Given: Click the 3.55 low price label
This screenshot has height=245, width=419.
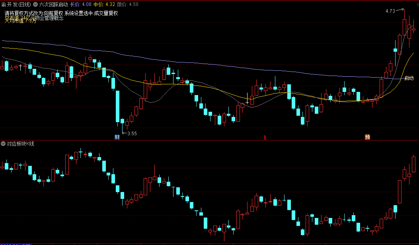Looking at the screenshot, I should [132, 134].
